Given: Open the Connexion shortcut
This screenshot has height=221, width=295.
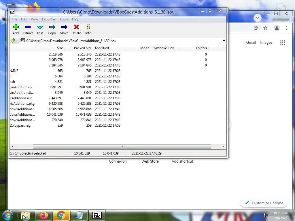Looking at the screenshot, I should point(118,161).
